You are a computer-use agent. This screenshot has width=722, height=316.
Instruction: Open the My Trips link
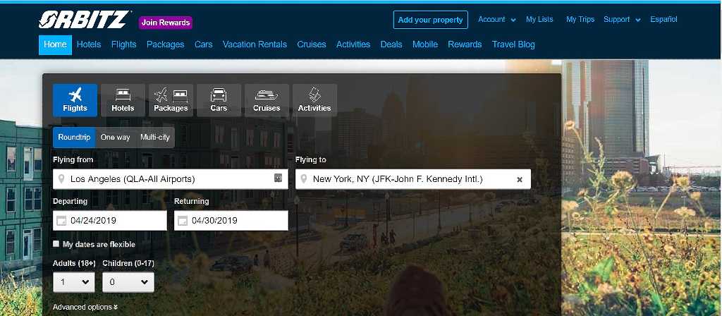click(x=580, y=19)
